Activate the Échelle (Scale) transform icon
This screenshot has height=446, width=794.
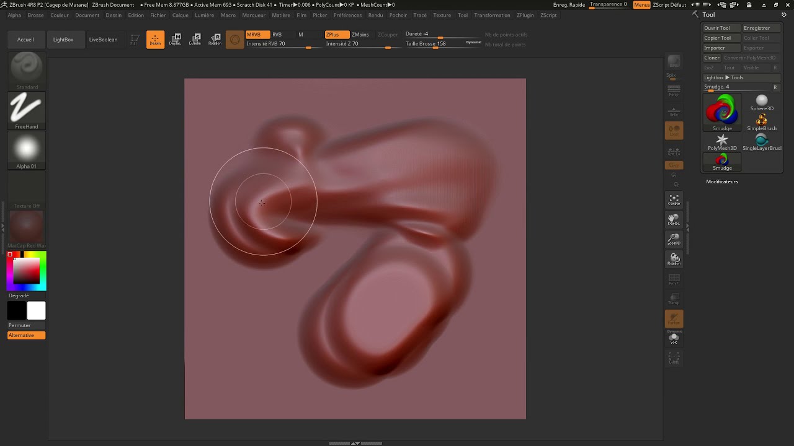[x=195, y=40]
